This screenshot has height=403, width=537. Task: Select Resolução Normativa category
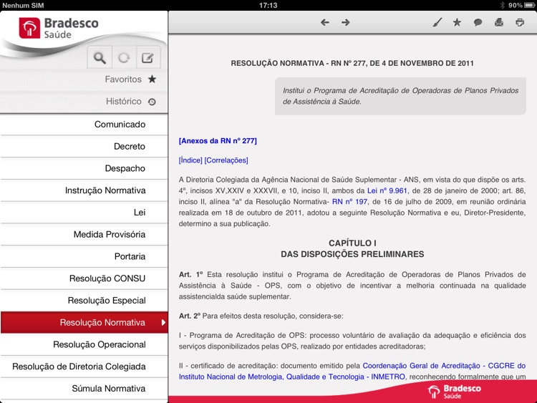coord(84,322)
